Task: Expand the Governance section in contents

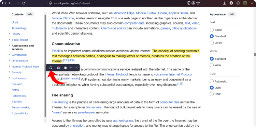Action: pos(9,55)
